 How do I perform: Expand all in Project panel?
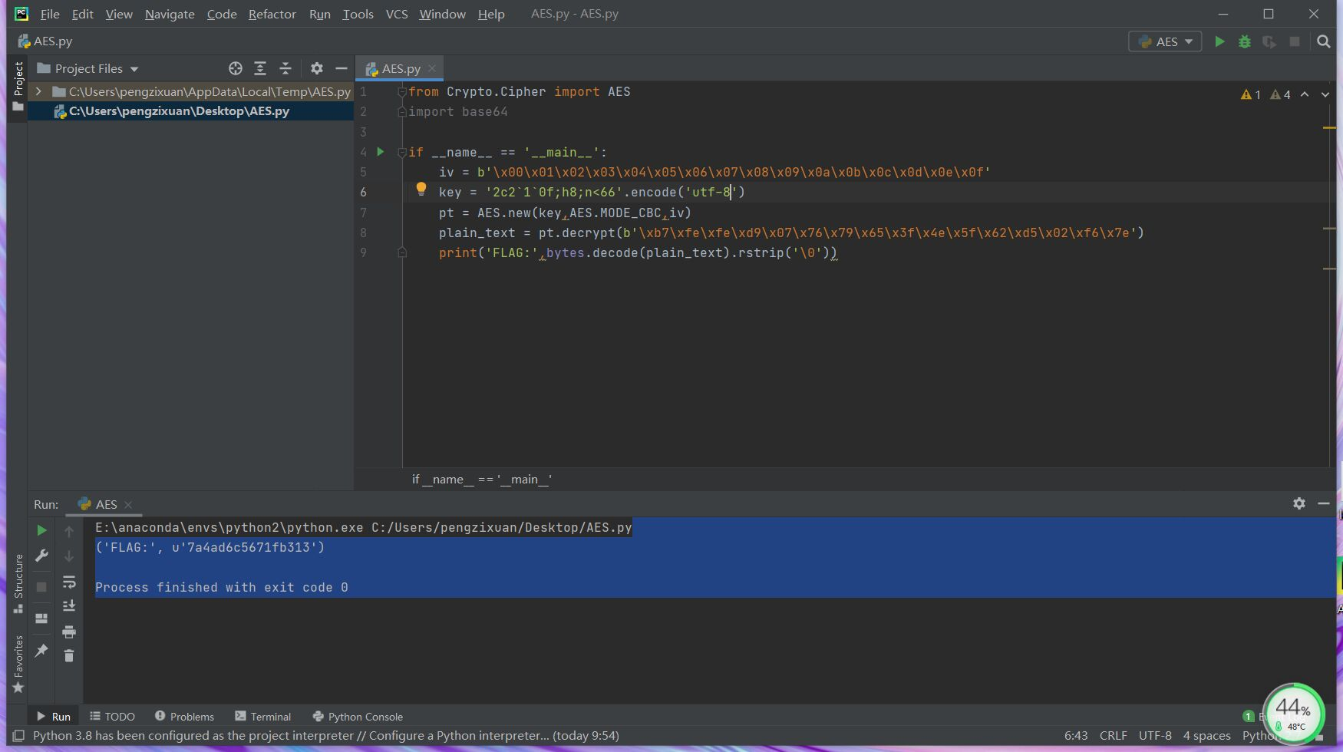(260, 68)
